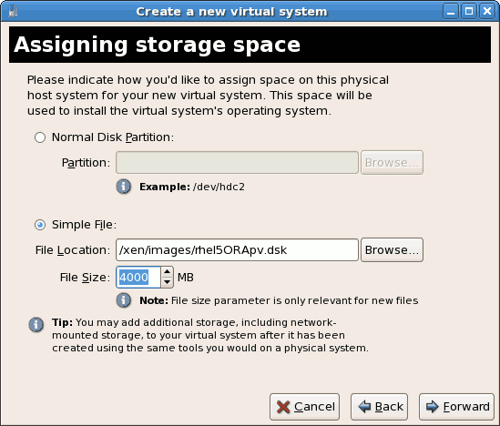This screenshot has width=500, height=426.
Task: Click the disabled Partition text field
Action: (237, 163)
